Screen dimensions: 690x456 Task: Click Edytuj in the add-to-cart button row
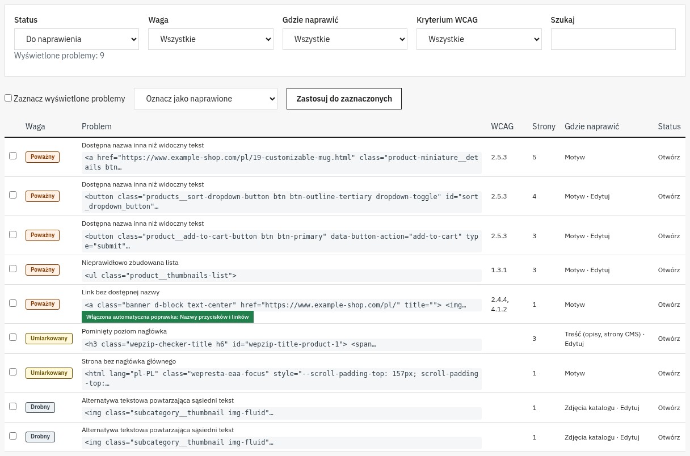600,235
